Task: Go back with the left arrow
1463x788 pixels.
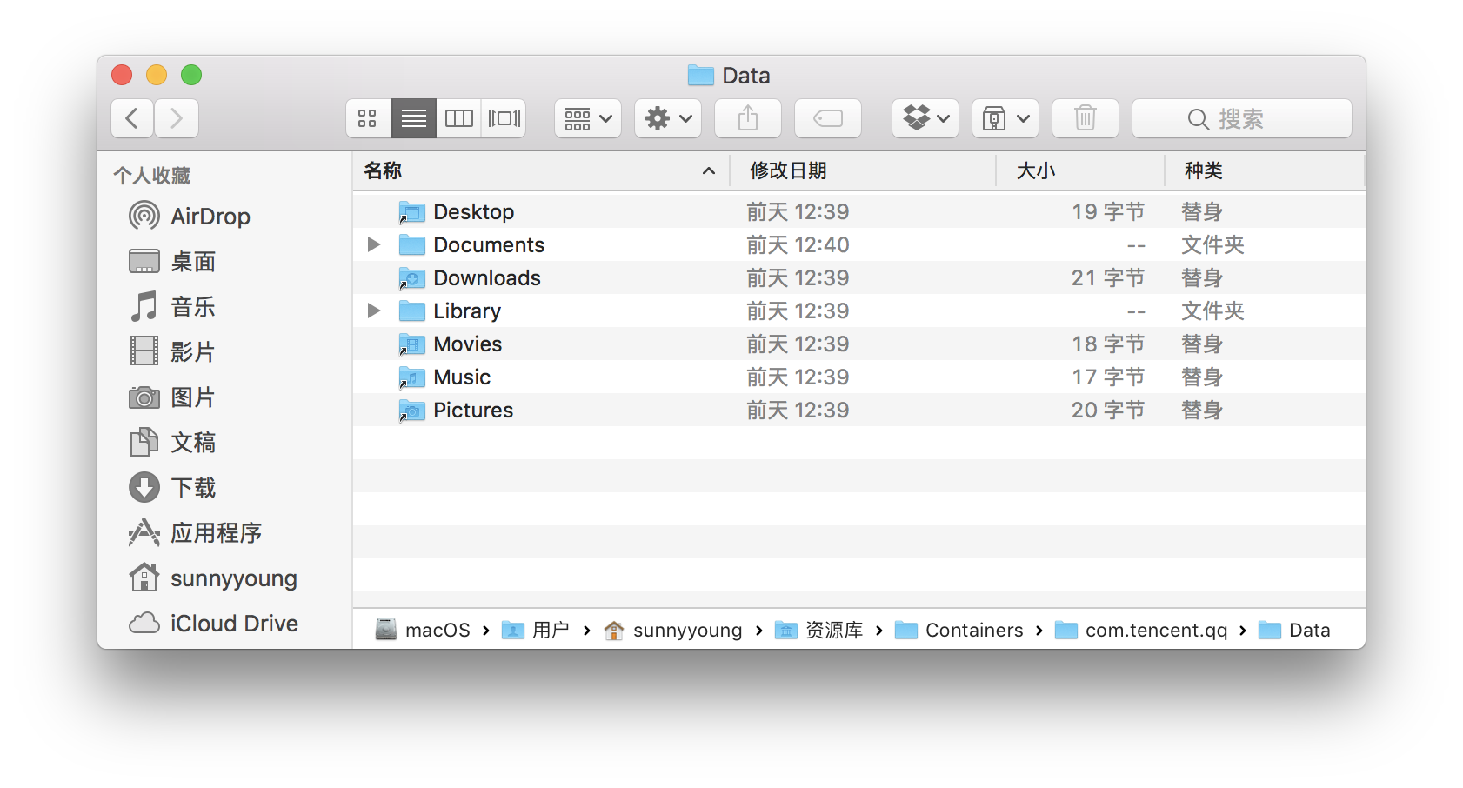Action: point(132,118)
